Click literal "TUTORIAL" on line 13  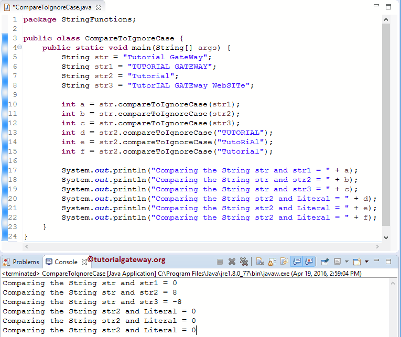coord(241,133)
